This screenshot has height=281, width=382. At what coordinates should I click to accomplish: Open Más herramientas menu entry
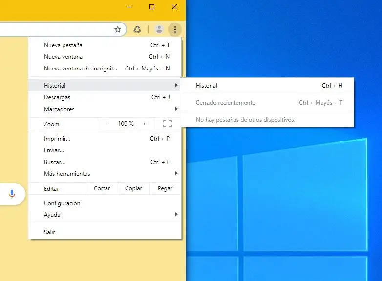coord(105,174)
